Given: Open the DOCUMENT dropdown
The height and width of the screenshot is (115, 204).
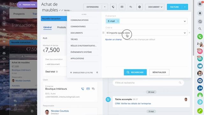Looking at the screenshot, I should tap(155, 7).
